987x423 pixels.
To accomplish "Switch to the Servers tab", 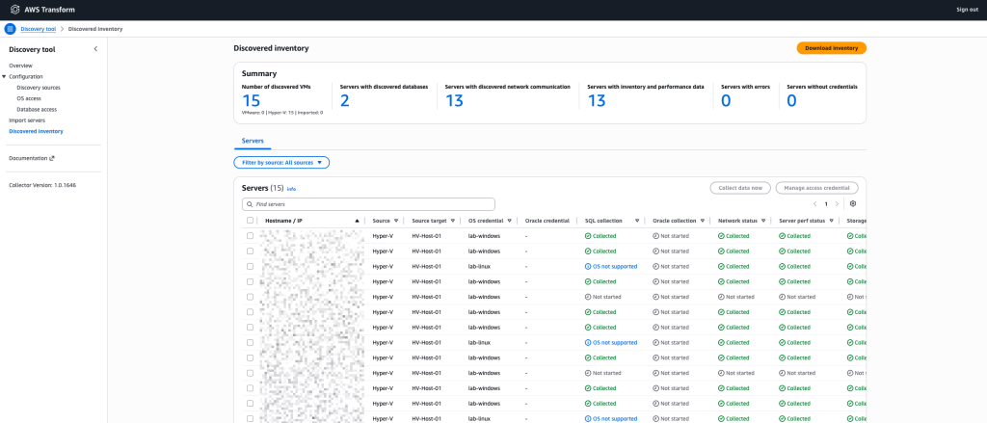I will click(x=253, y=141).
